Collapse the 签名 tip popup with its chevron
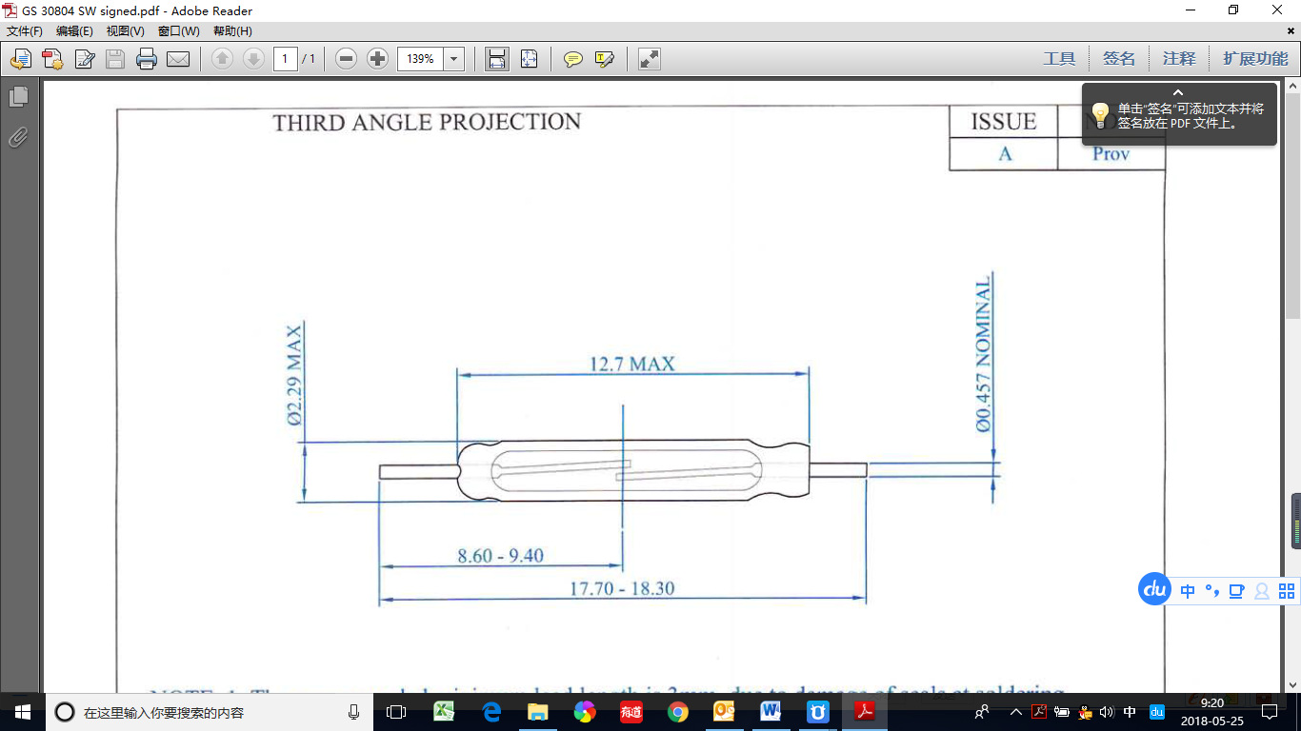The width and height of the screenshot is (1301, 731). point(1178,92)
